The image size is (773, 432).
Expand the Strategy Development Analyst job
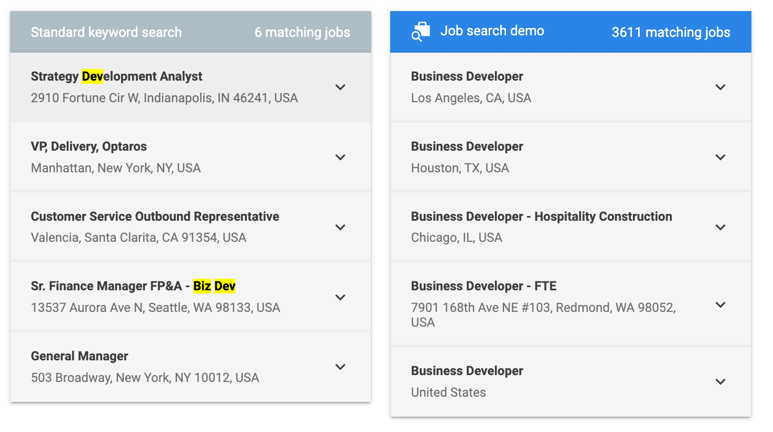pyautogui.click(x=341, y=87)
